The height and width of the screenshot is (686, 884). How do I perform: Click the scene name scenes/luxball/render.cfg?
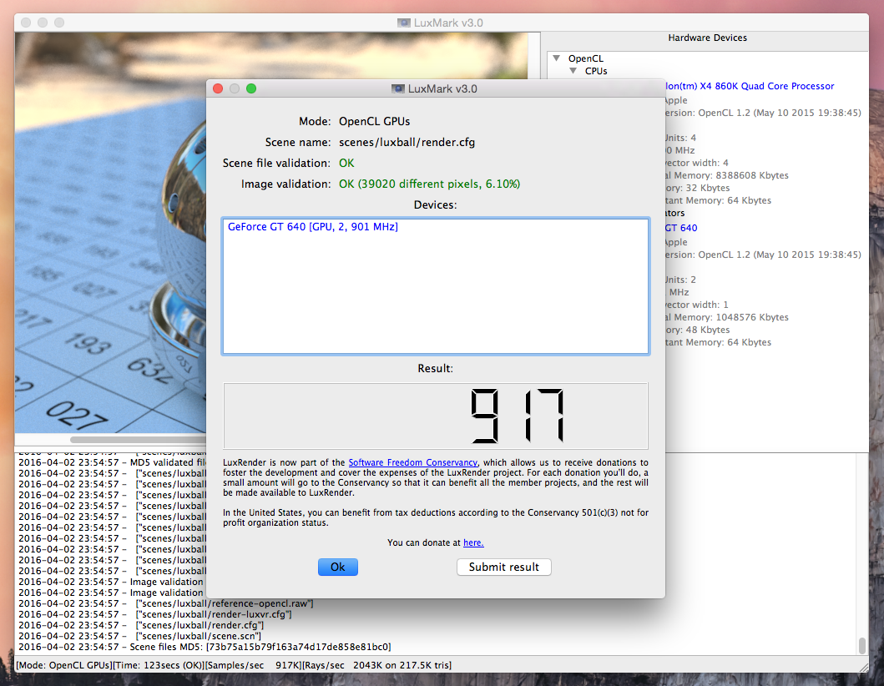407,142
